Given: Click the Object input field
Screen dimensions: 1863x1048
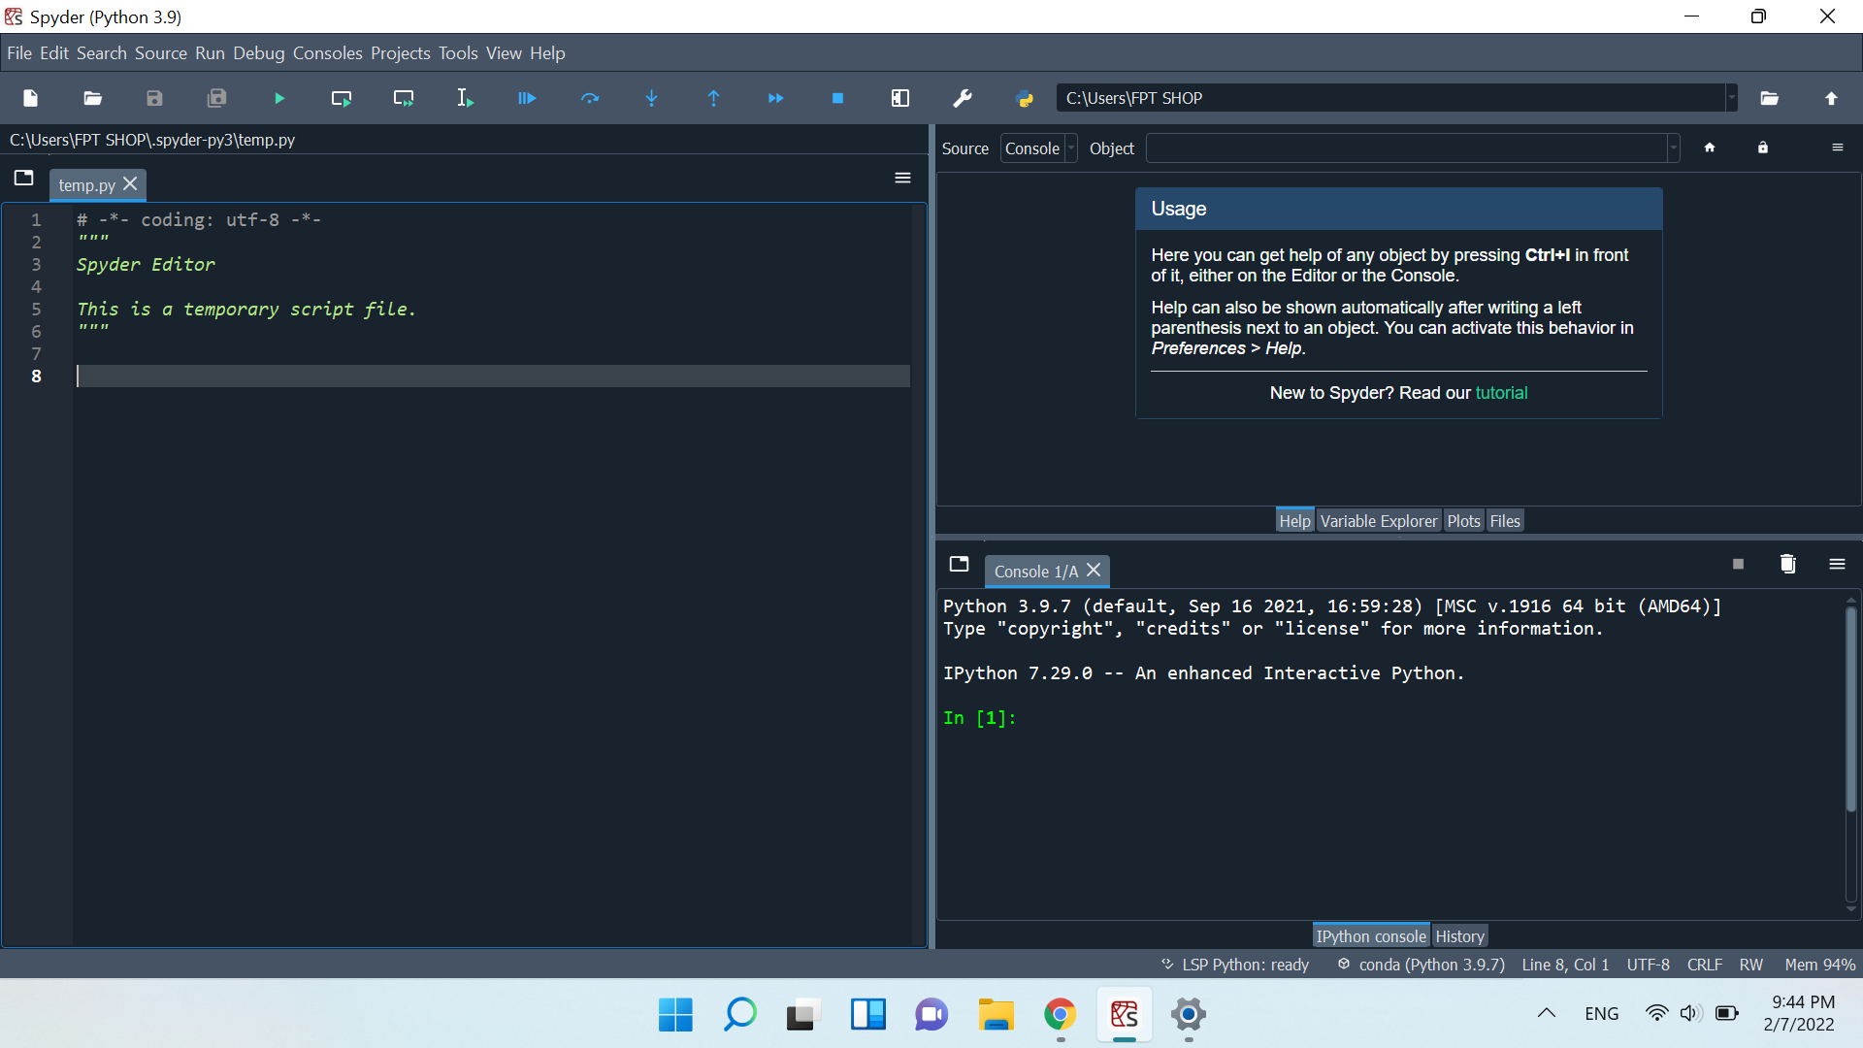Looking at the screenshot, I should 1406,148.
